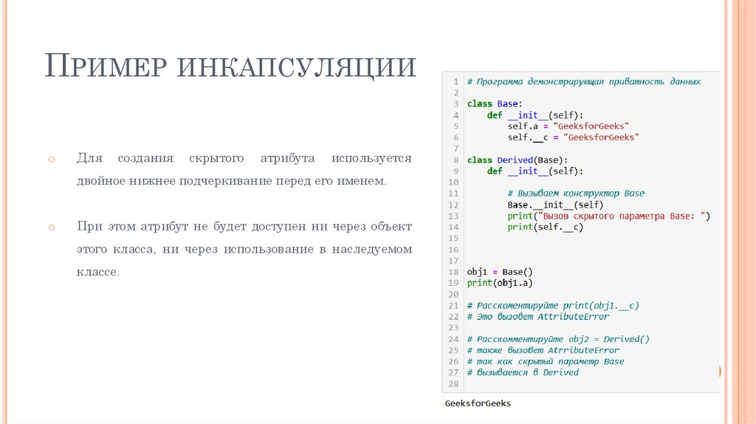
Task: Click the code line "class Base:"
Action: coord(495,103)
